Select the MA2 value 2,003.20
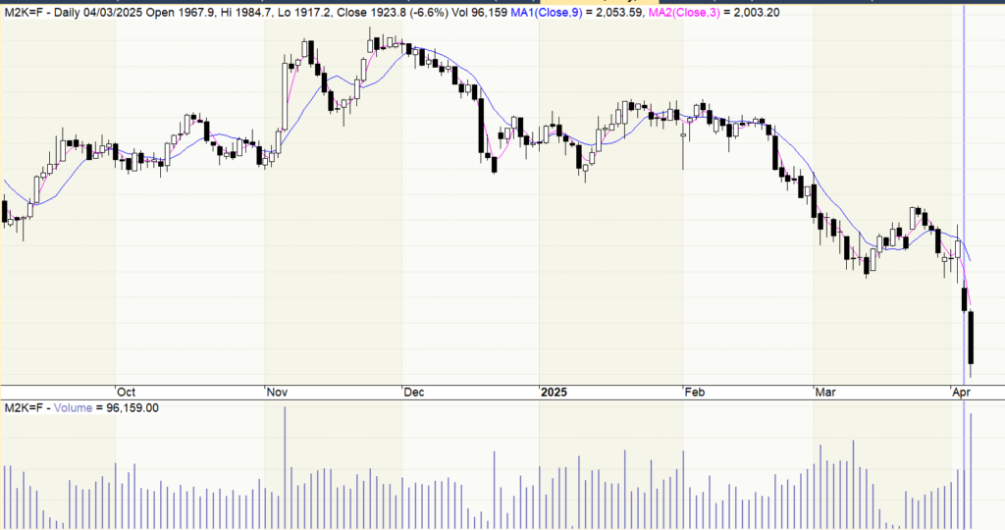1005x530 pixels. pos(757,12)
